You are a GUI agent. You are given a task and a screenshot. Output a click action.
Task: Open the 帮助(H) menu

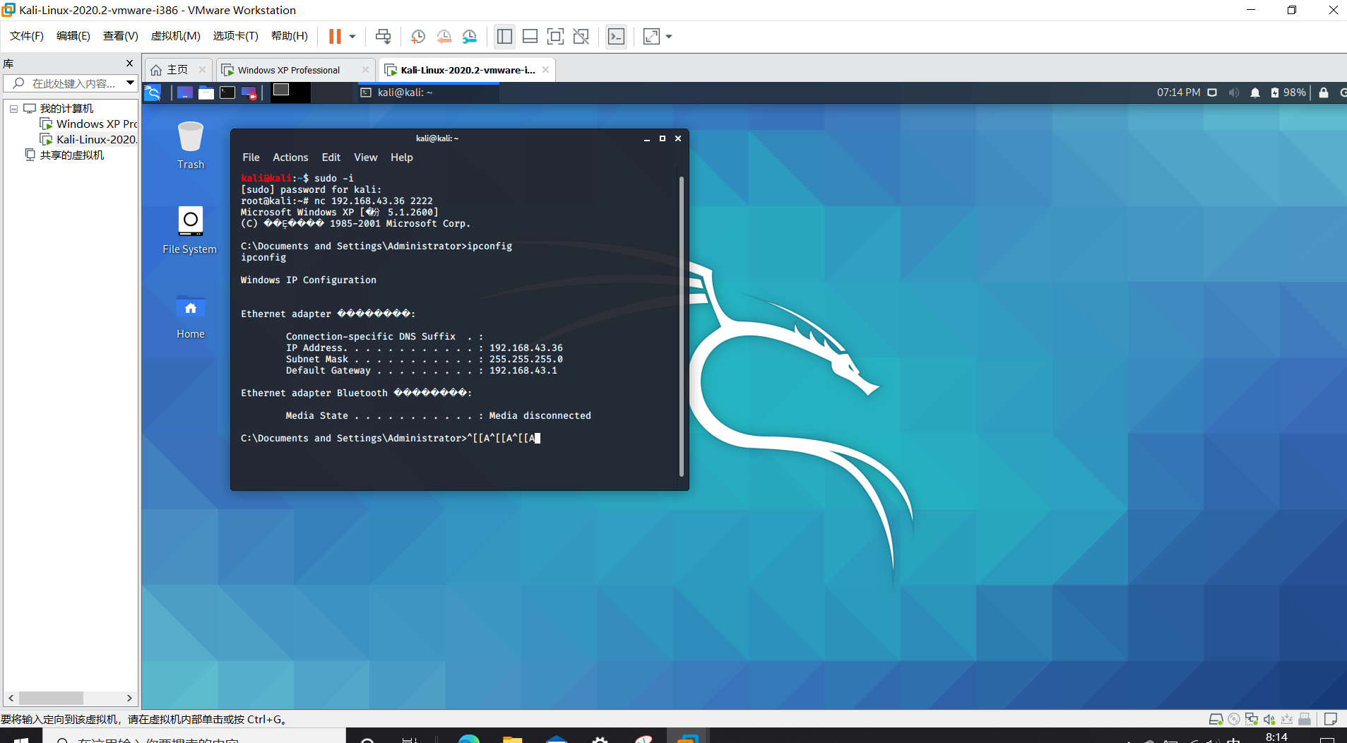290,36
